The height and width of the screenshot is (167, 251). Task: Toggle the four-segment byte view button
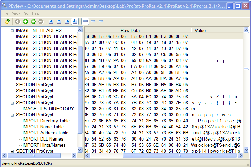pyautogui.click(x=85, y=22)
